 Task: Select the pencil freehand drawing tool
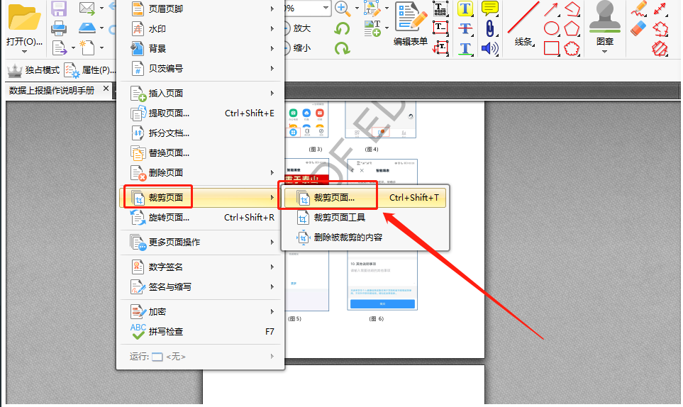point(639,9)
